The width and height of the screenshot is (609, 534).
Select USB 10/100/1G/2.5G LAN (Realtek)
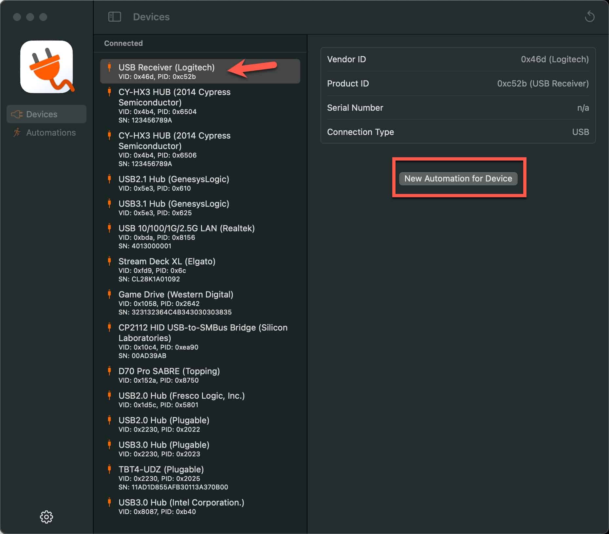pyautogui.click(x=200, y=237)
